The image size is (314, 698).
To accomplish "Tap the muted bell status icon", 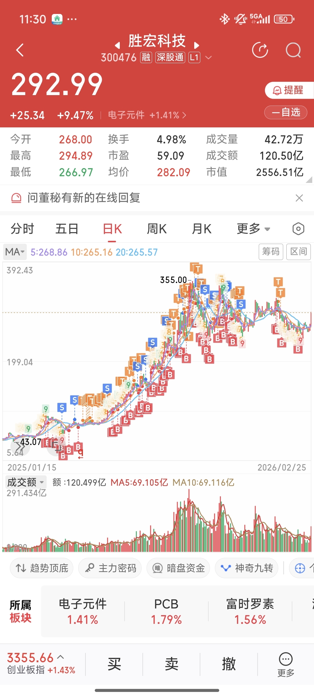I will coord(240,19).
